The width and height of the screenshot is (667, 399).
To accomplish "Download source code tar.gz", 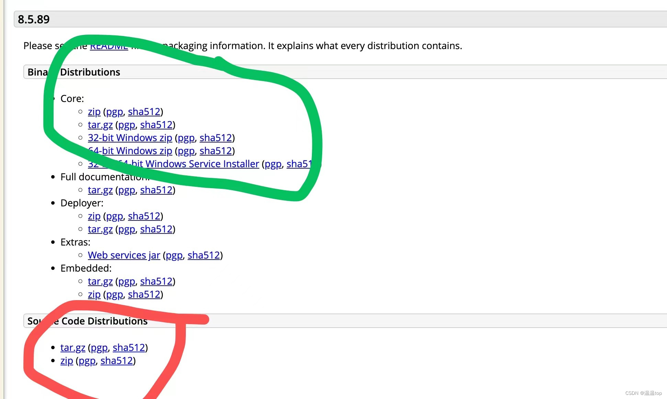I will click(72, 348).
